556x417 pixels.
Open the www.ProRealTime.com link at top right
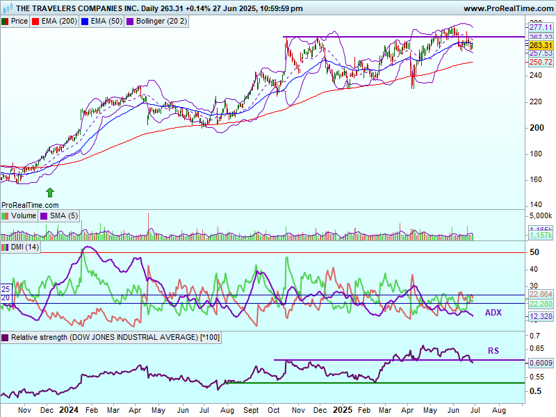507,8
